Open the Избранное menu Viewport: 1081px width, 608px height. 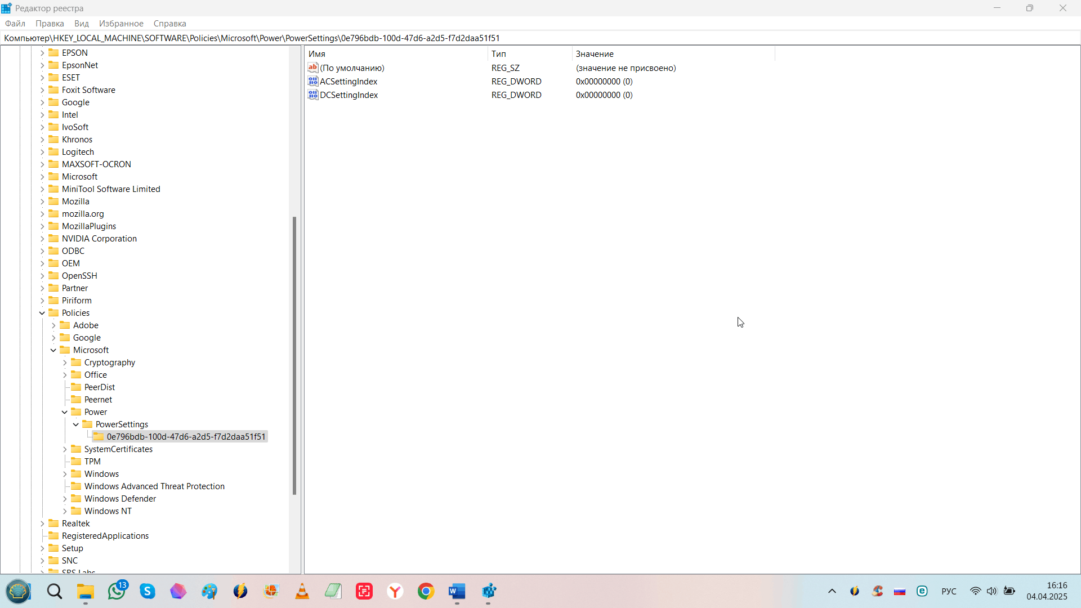(121, 24)
